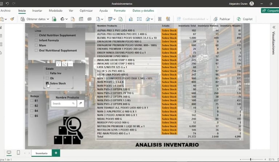The width and height of the screenshot is (279, 162).
Task: Uncheck the Sobre Stock checkbox
Action: click(47, 83)
